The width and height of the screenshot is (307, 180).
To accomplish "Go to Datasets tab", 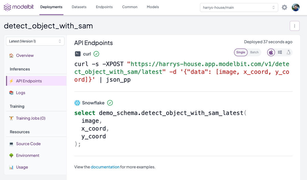I will pos(79,7).
